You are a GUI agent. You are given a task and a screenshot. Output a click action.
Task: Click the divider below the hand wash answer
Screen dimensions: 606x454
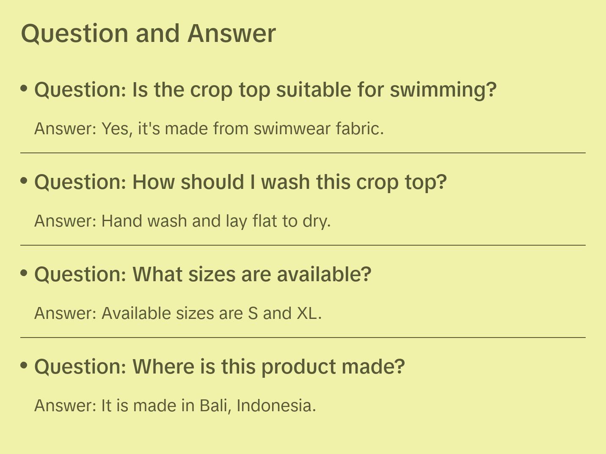point(303,245)
